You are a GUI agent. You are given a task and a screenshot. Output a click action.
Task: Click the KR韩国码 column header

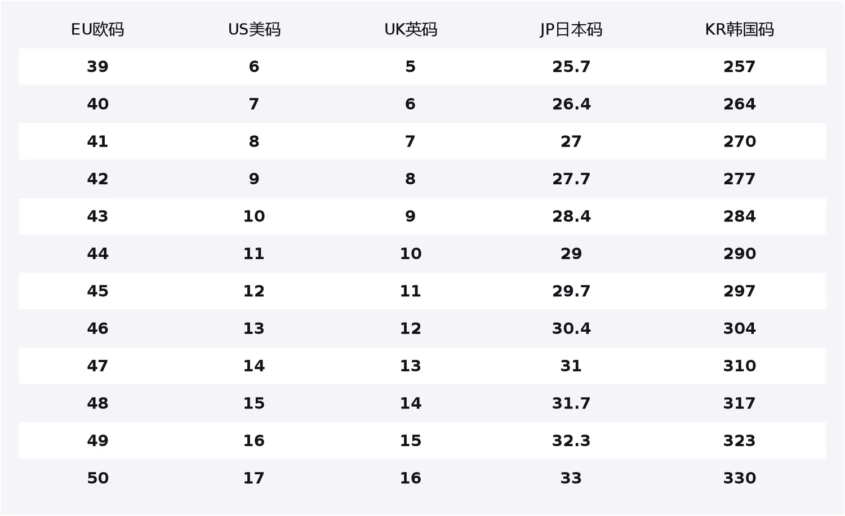740,29
